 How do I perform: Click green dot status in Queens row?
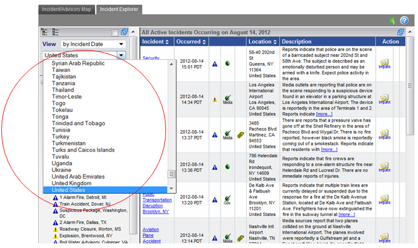pyautogui.click(x=228, y=63)
